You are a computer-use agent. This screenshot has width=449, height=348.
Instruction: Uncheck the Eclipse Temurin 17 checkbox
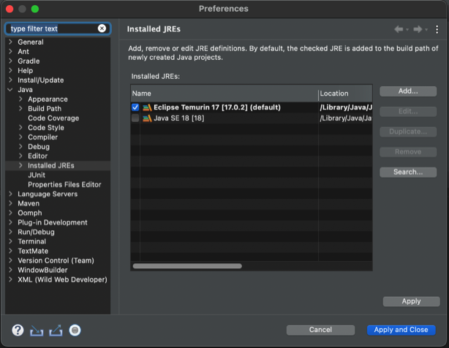(x=135, y=107)
